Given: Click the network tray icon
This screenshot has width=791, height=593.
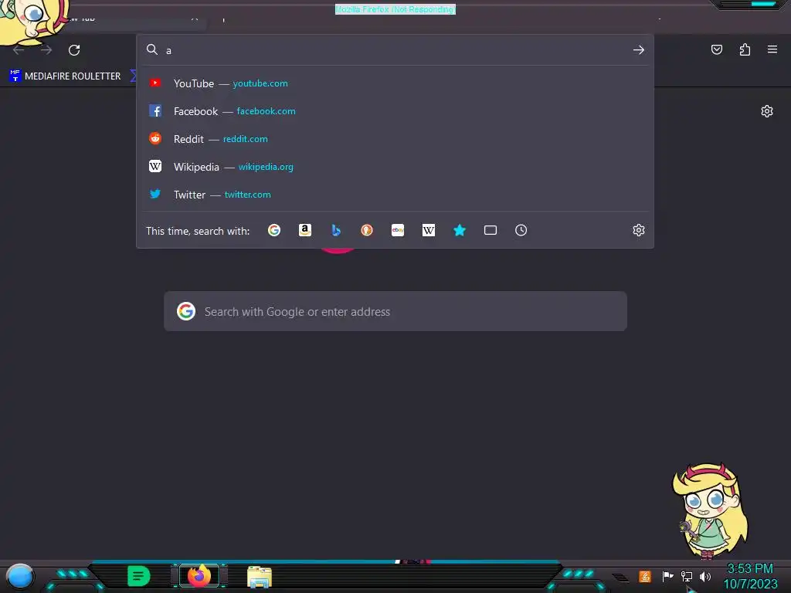Looking at the screenshot, I should pos(686,576).
